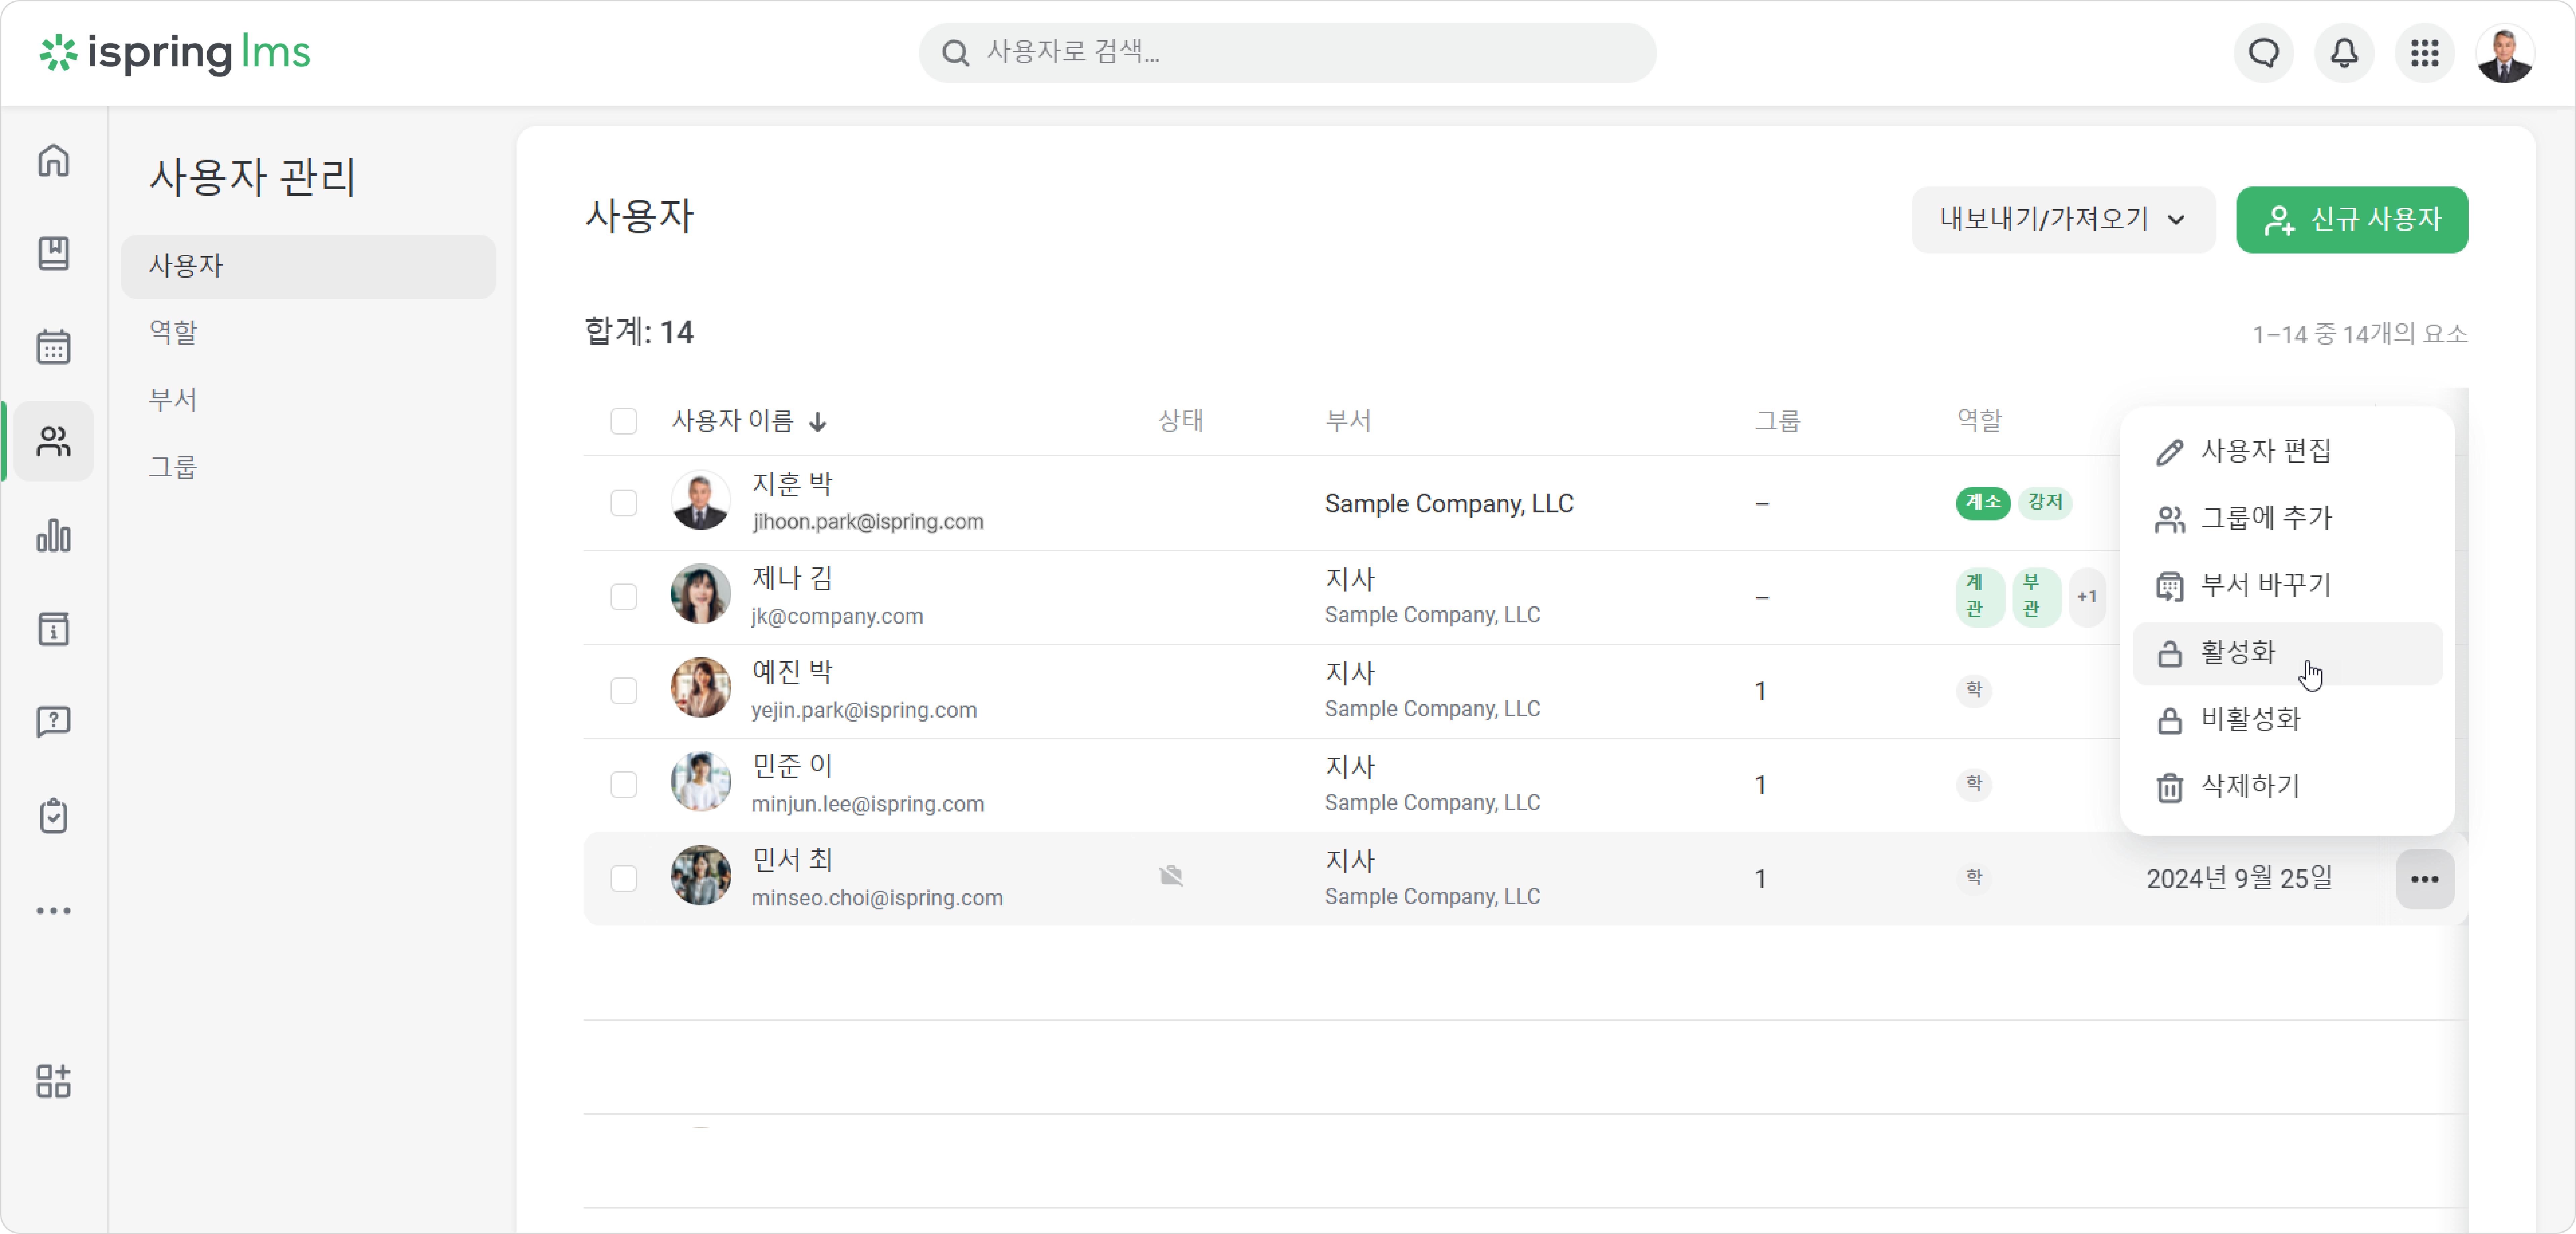The width and height of the screenshot is (2576, 1234).
Task: Open the info page icon in sidebar
Action: tap(54, 629)
